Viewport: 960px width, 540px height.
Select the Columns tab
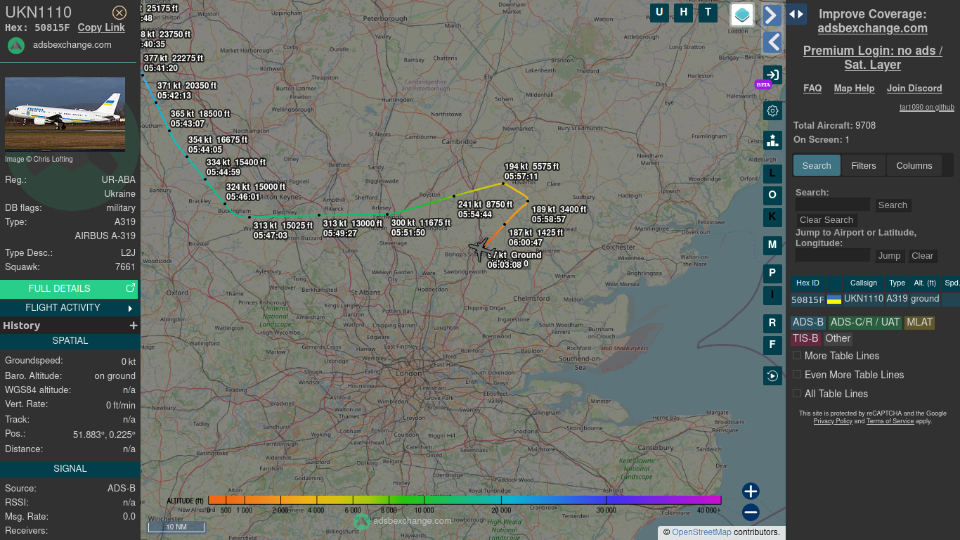click(914, 165)
